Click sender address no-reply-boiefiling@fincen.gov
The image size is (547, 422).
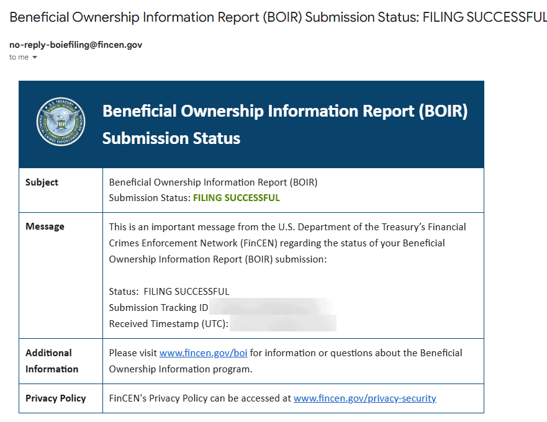[76, 45]
